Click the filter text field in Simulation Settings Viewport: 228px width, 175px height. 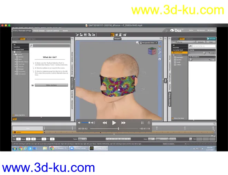click(x=205, y=46)
